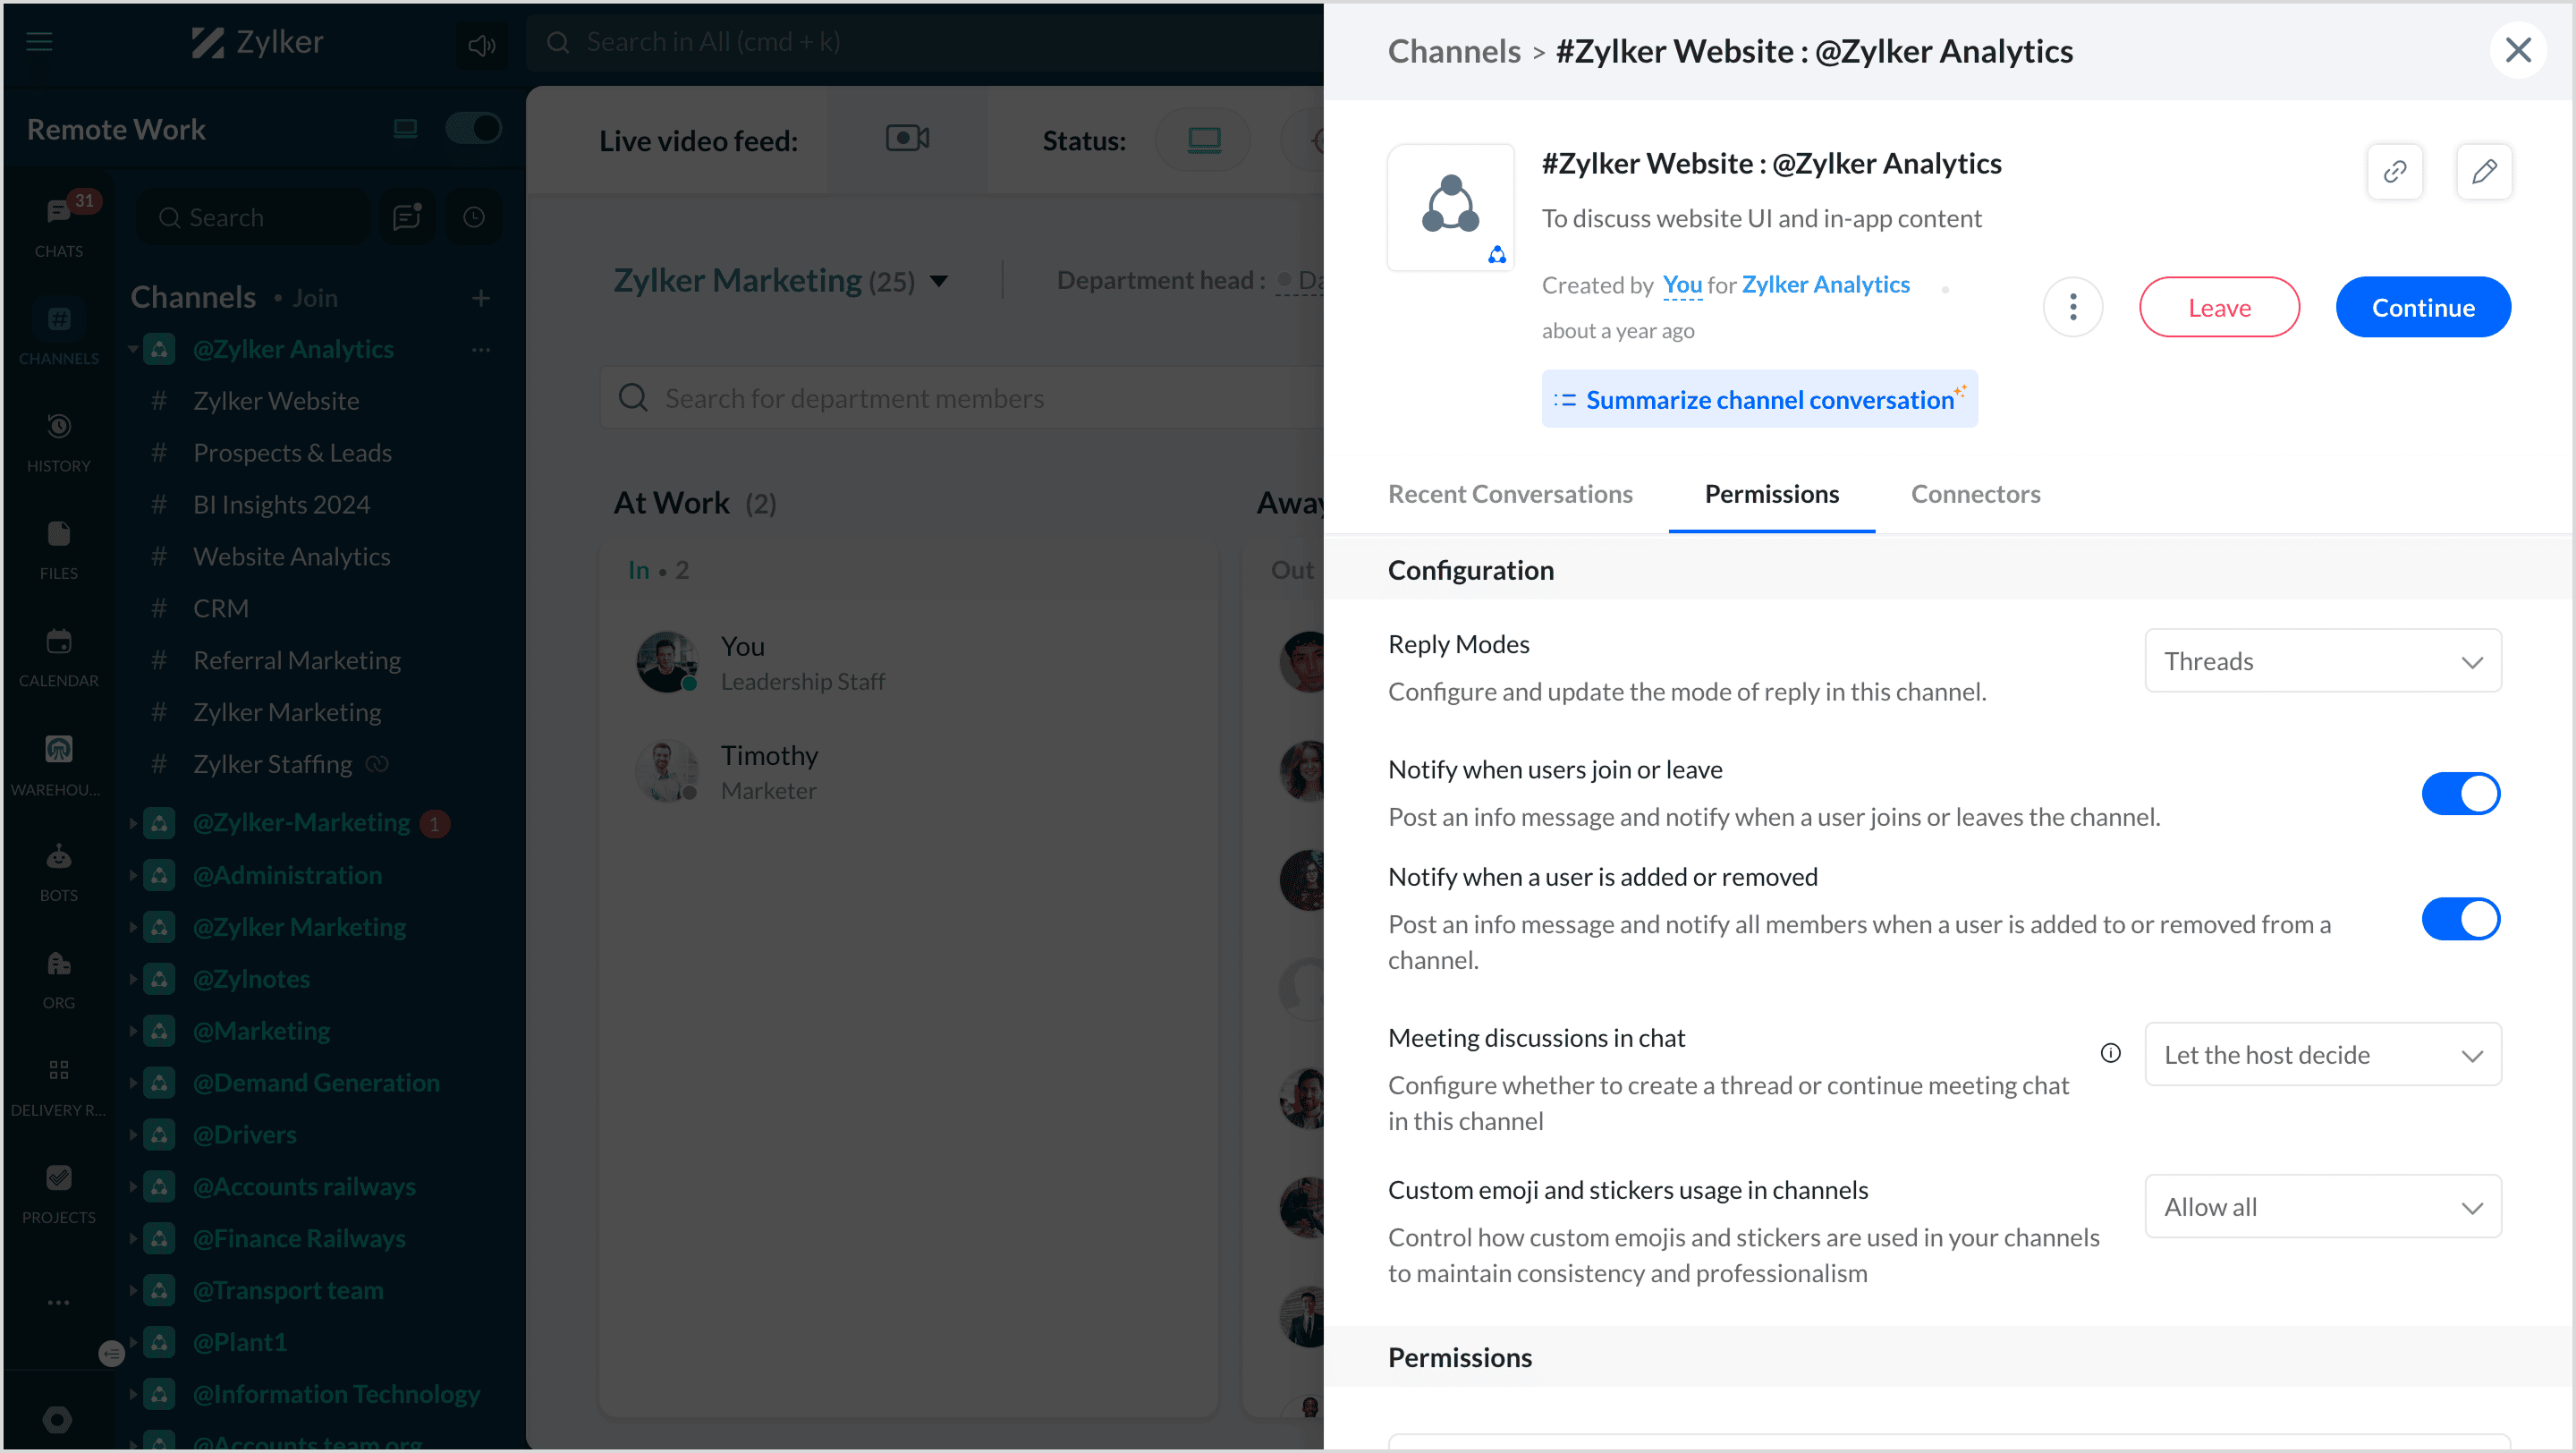Click the Leave channel button
This screenshot has width=2576, height=1453.
pyautogui.click(x=2219, y=307)
